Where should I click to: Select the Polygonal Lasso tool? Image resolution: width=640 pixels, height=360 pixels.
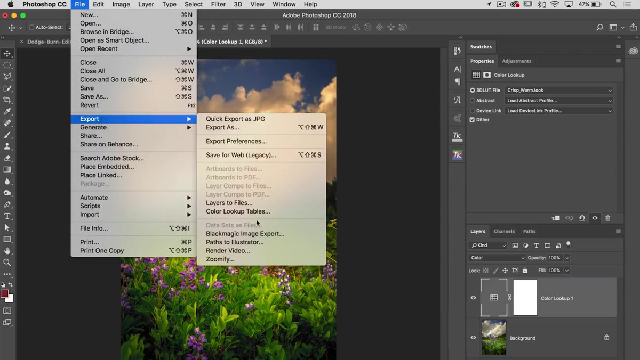pos(7,77)
